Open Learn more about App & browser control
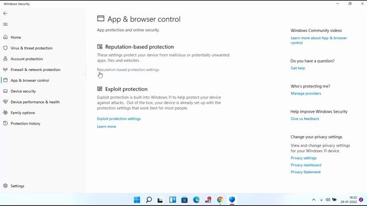Image resolution: width=367 pixels, height=206 pixels. coord(319,40)
